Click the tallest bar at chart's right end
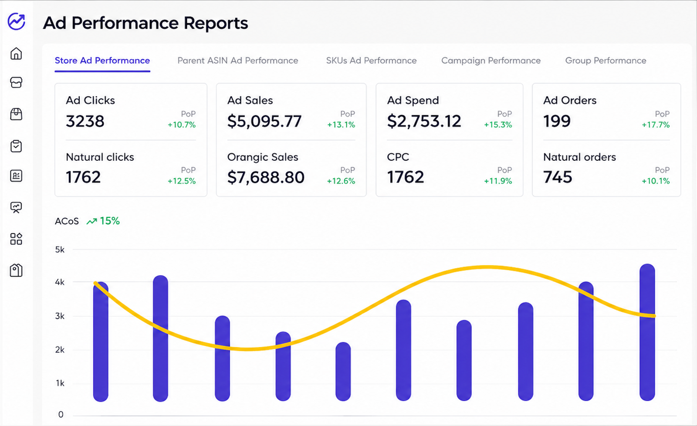 [647, 332]
